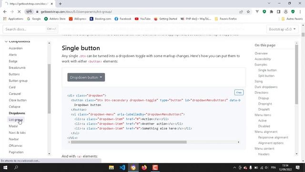Open Windows taskbar search
This screenshot has width=305, height=172.
(16, 168)
